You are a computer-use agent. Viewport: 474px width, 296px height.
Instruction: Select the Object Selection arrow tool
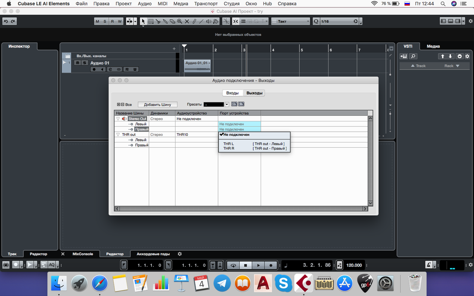point(144,21)
